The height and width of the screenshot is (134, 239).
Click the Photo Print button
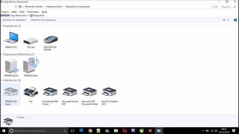click(37, 16)
